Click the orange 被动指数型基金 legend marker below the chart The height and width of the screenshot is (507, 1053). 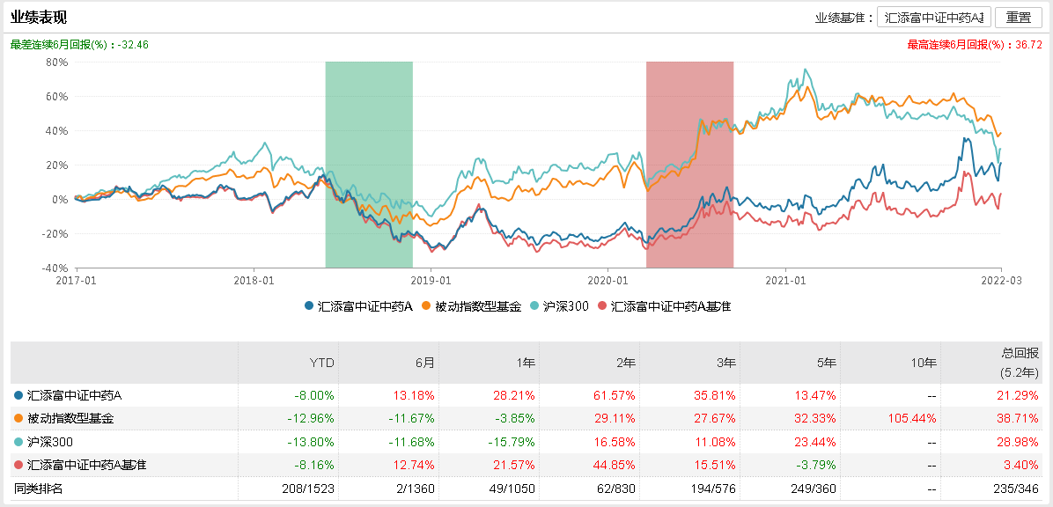(427, 306)
